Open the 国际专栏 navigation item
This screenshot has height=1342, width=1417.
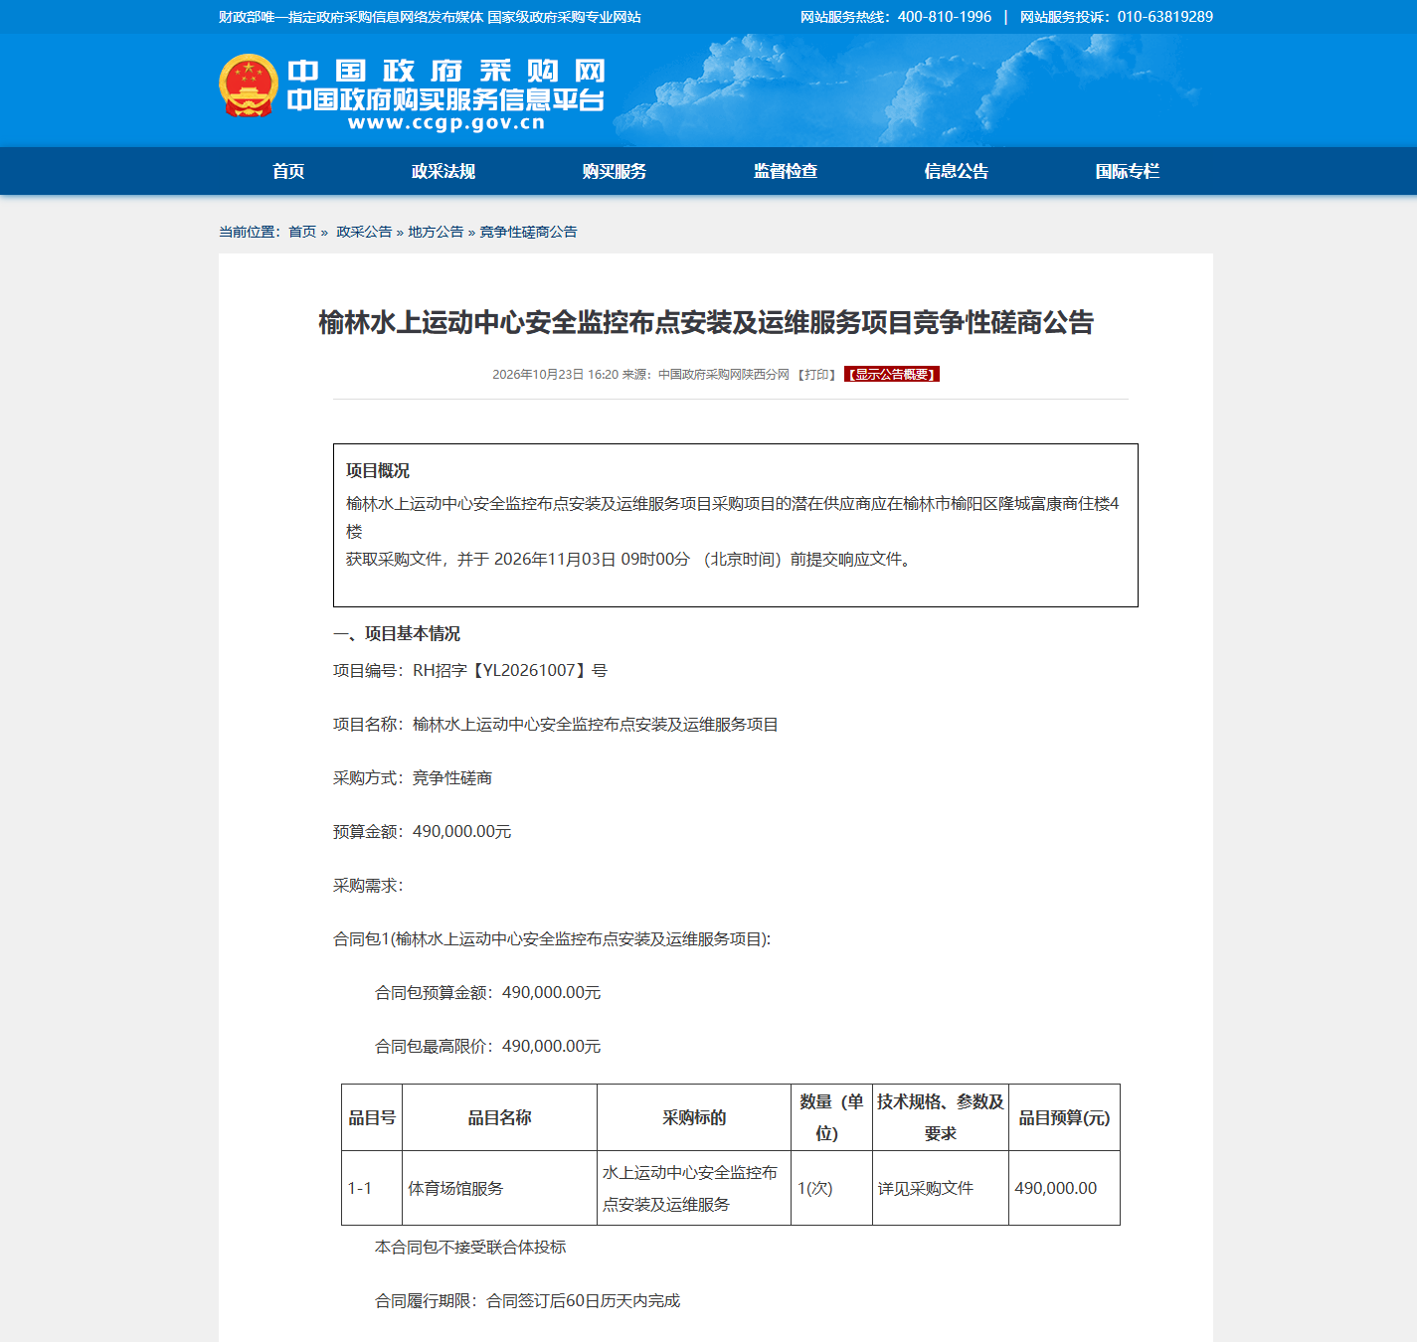(1128, 171)
